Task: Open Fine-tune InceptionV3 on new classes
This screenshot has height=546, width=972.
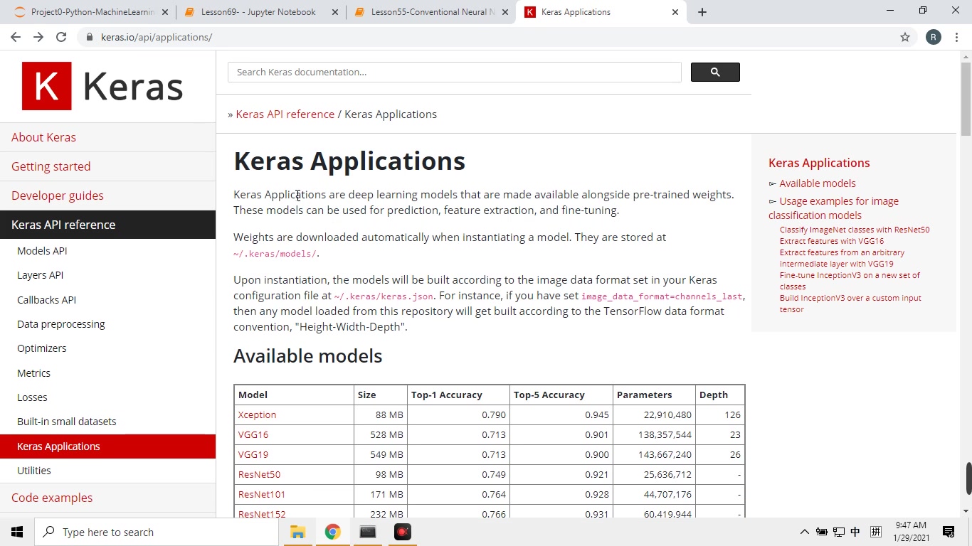Action: [850, 281]
